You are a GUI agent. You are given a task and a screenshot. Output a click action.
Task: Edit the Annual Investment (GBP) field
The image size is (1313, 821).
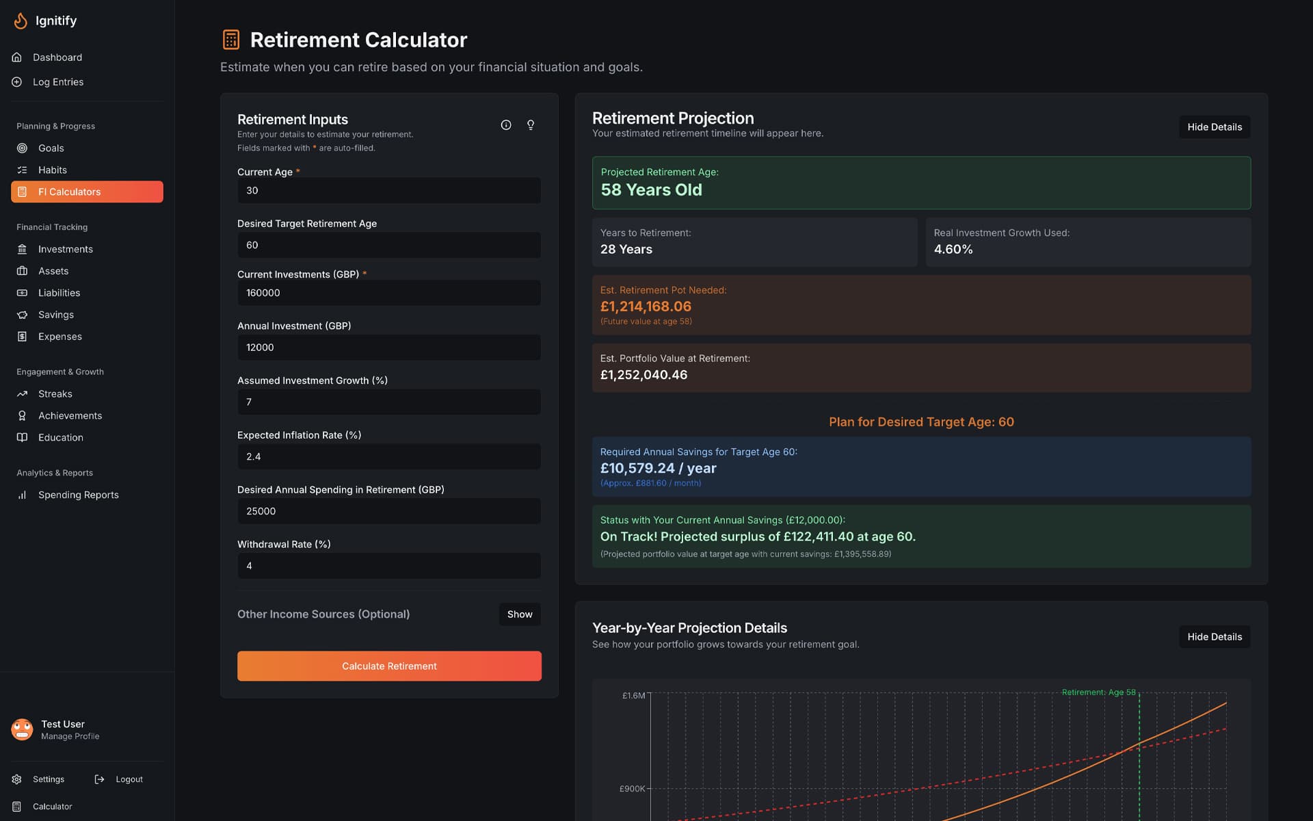tap(389, 348)
